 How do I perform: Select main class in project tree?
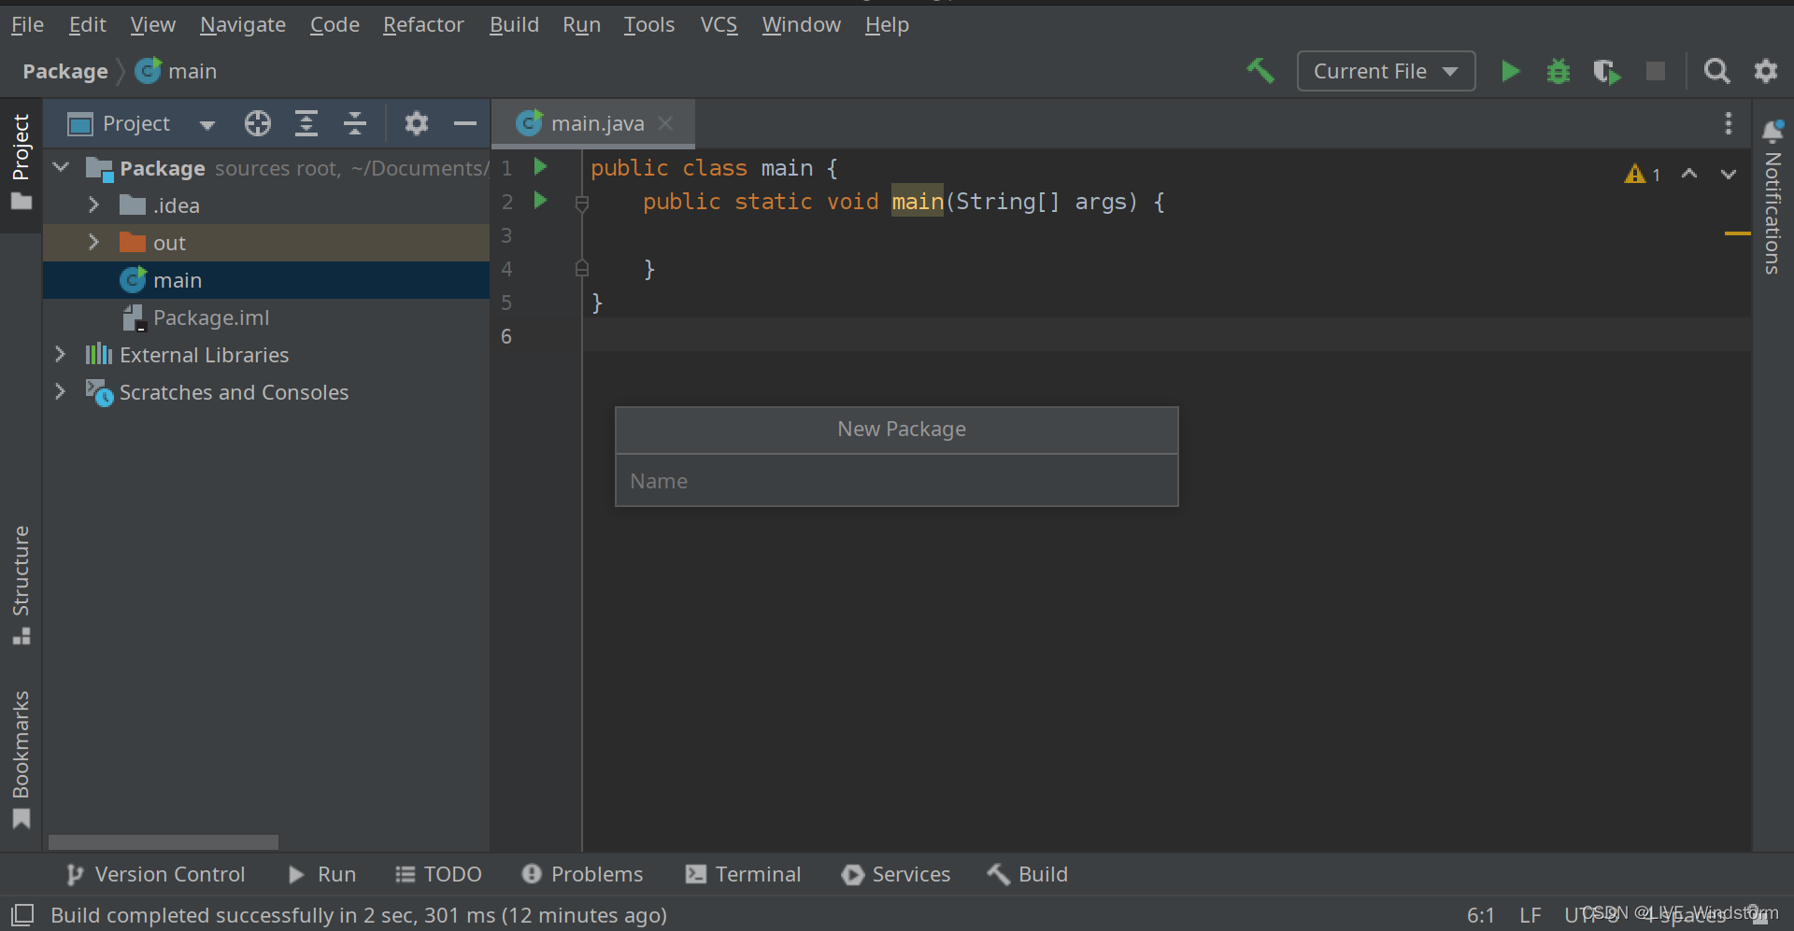point(266,280)
